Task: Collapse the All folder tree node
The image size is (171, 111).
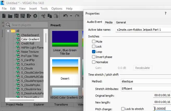Action: [8, 31]
